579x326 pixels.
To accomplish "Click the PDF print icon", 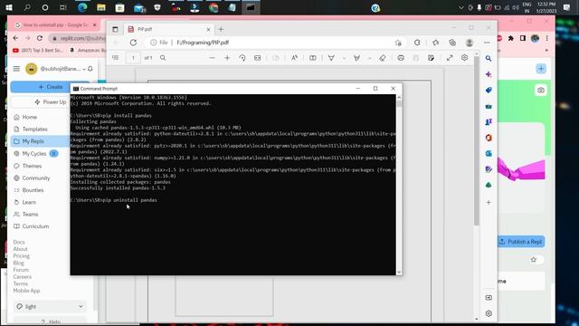I will (401, 58).
